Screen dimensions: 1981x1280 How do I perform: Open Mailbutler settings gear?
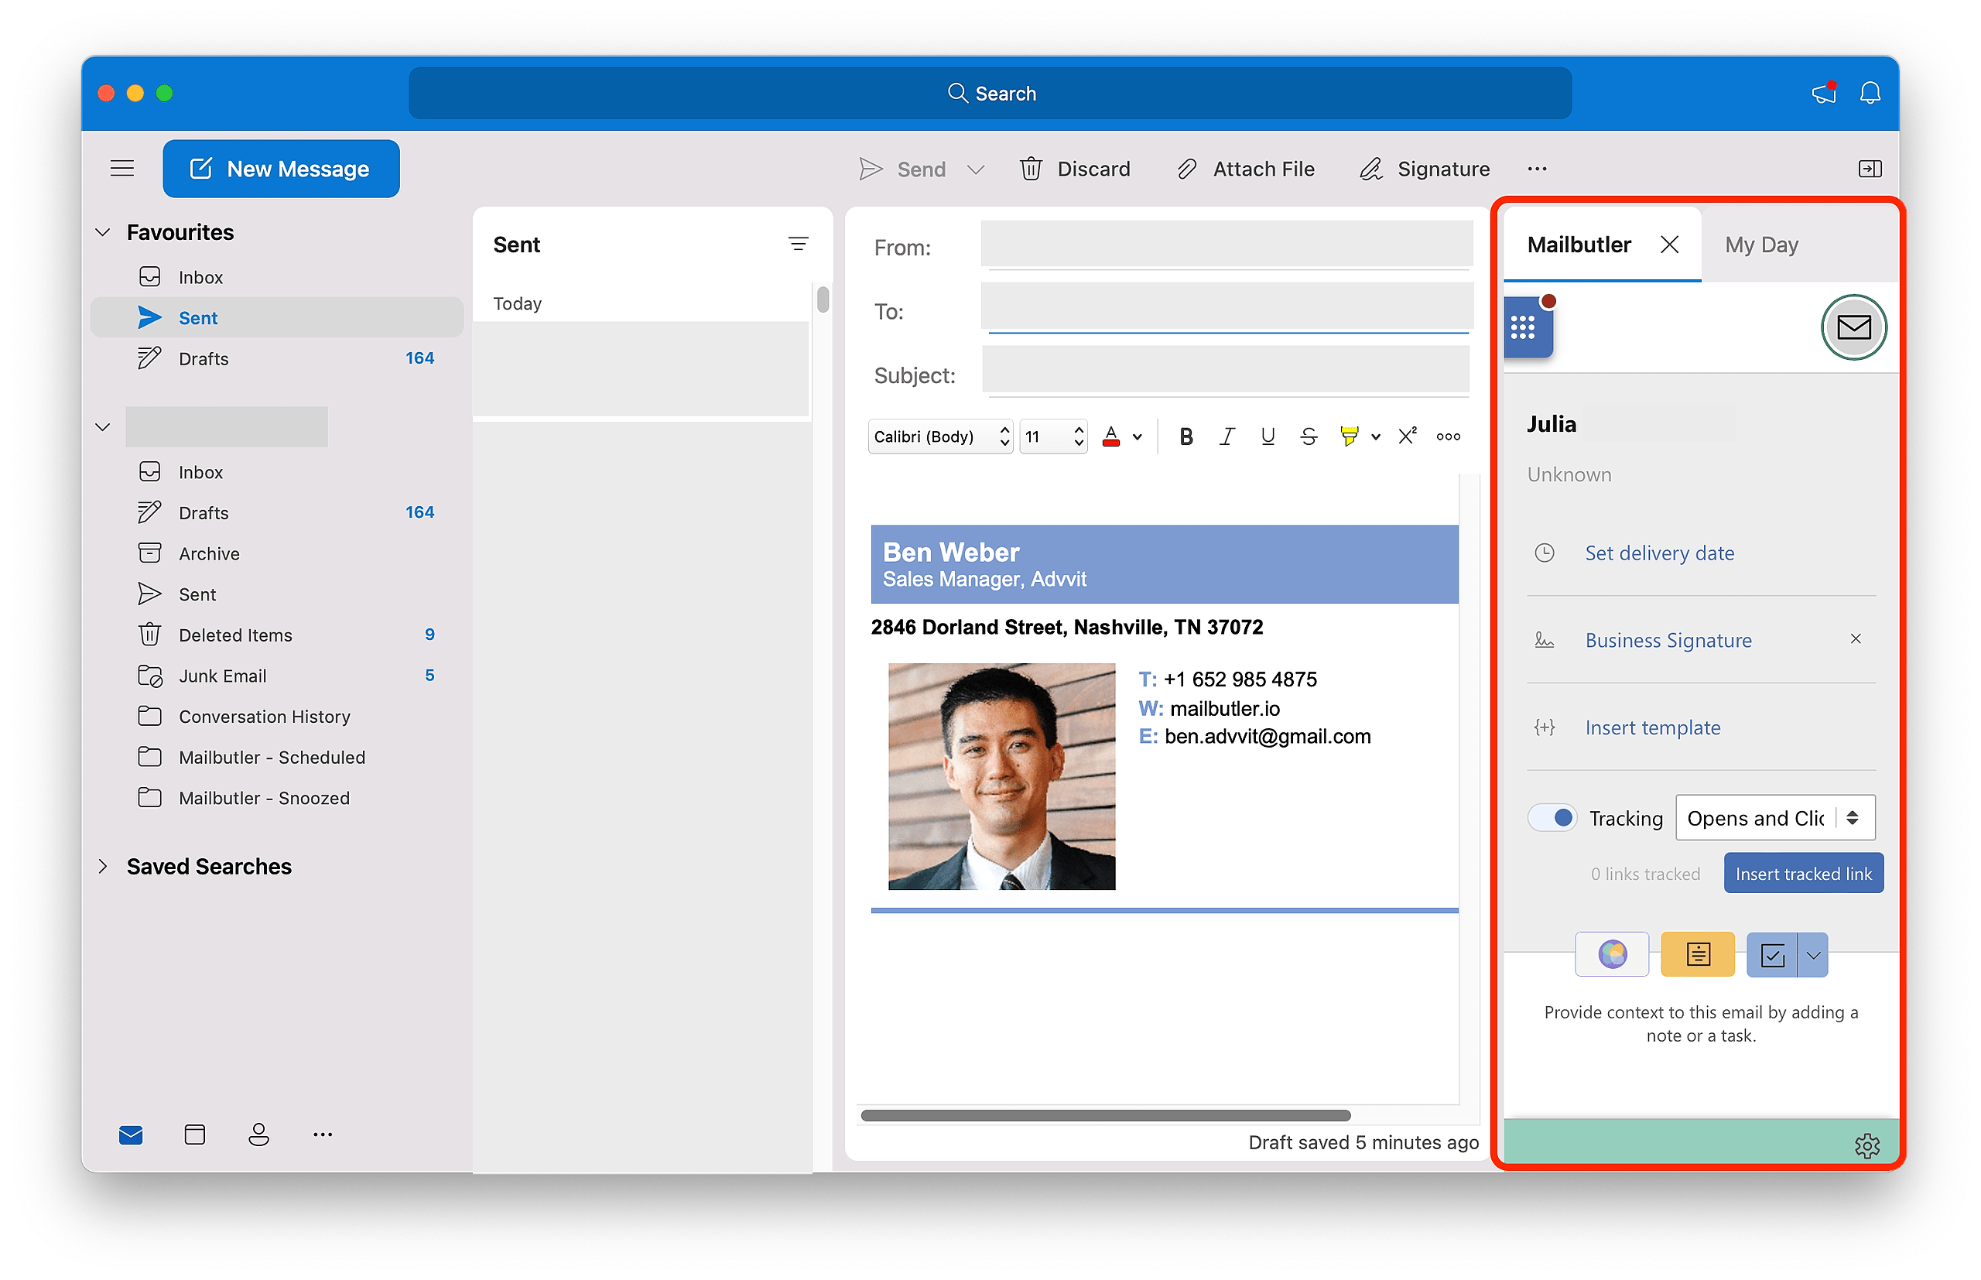[1866, 1145]
